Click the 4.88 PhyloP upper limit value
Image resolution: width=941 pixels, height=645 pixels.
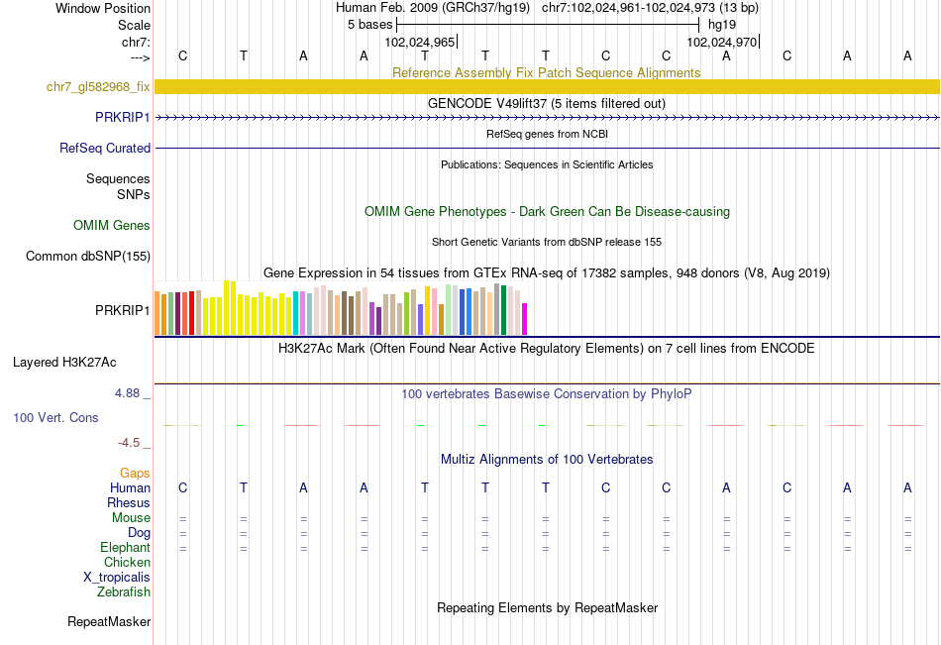[127, 392]
